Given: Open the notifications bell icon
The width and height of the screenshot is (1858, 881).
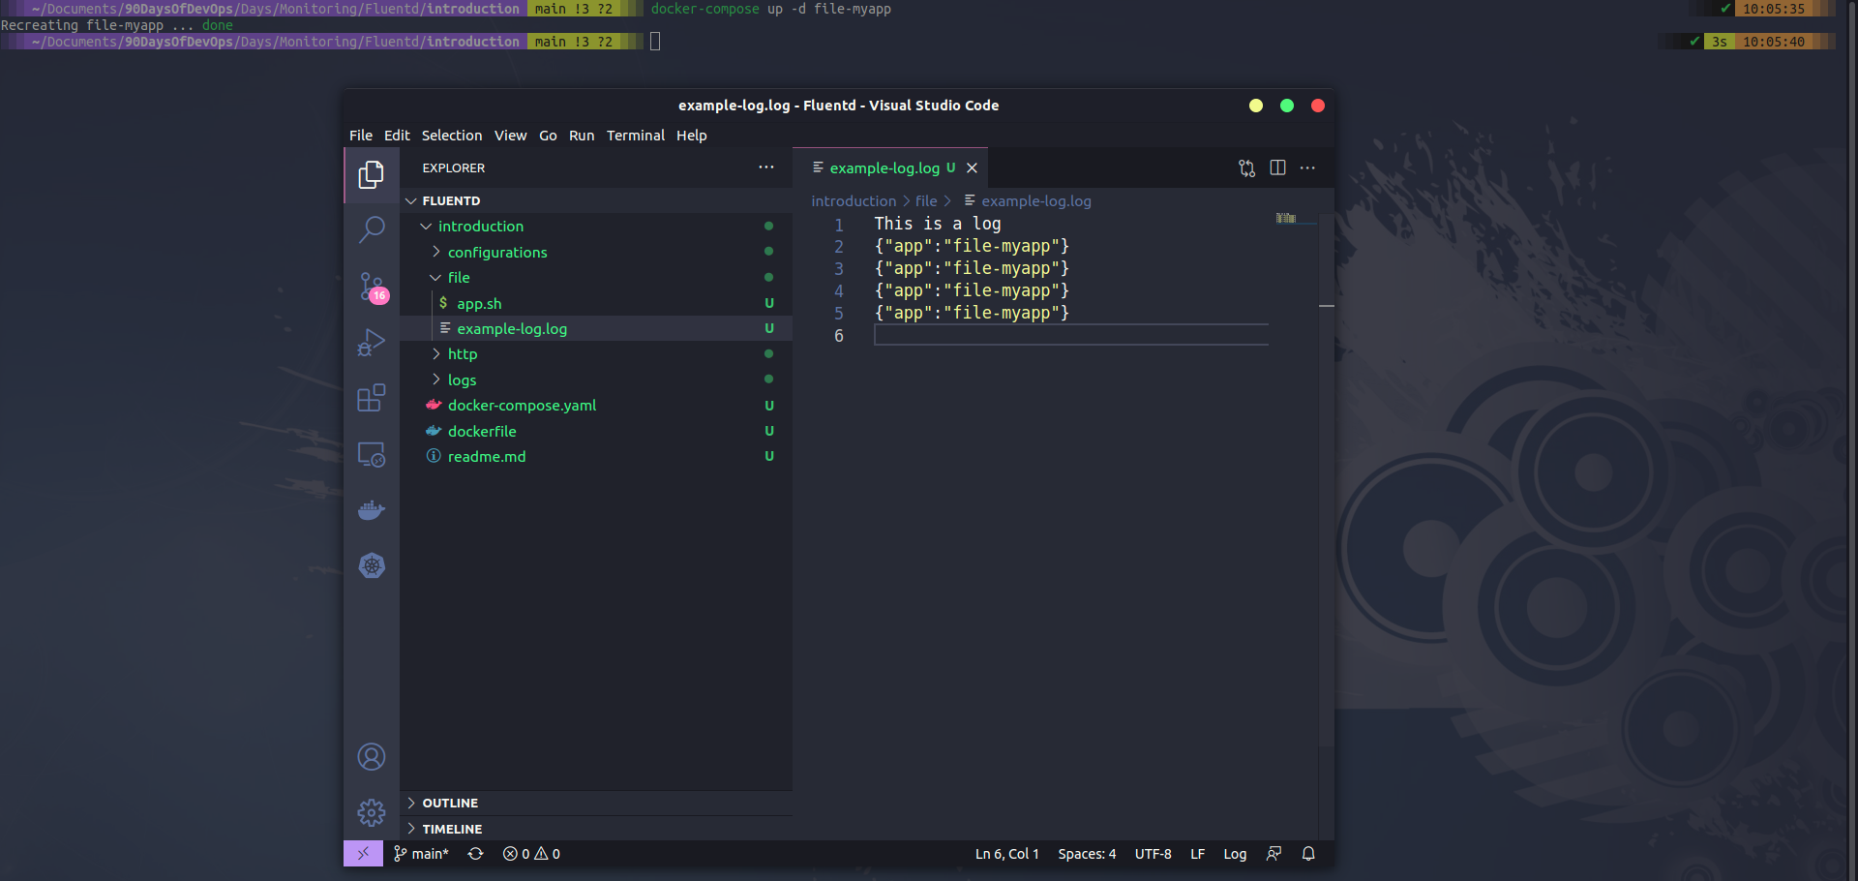Looking at the screenshot, I should (x=1308, y=854).
